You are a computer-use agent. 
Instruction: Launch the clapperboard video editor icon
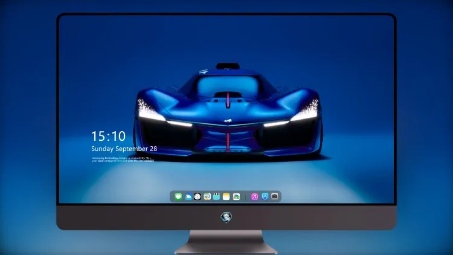(x=216, y=196)
